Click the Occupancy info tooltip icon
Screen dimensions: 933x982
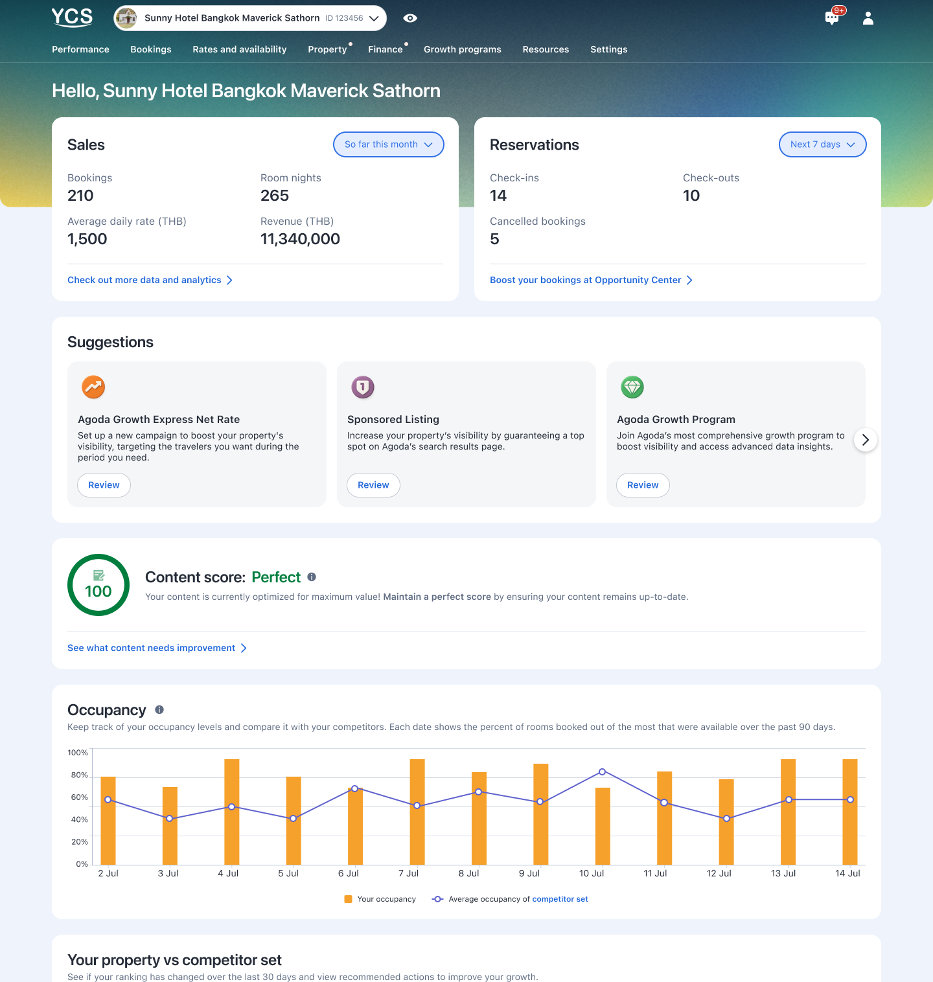click(x=159, y=709)
